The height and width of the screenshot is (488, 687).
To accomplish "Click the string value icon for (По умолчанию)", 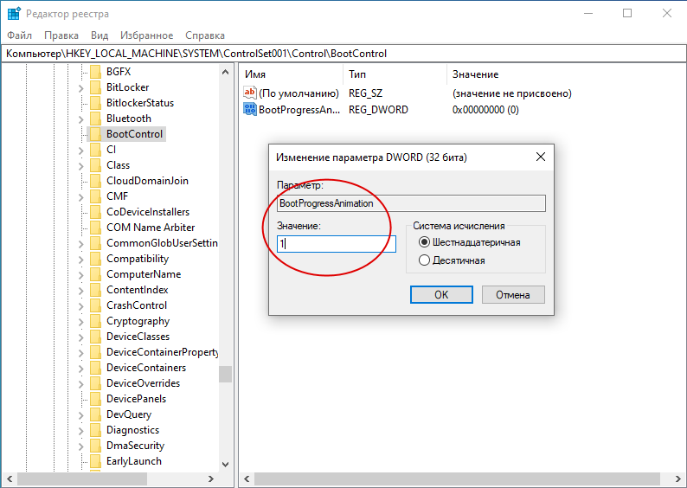I will (x=250, y=93).
